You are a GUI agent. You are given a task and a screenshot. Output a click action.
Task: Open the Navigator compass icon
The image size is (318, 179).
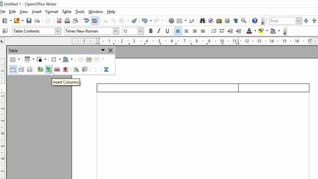pos(211,21)
